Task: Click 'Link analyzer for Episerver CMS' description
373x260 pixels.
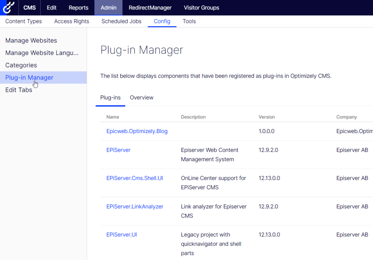Action: pos(213,211)
